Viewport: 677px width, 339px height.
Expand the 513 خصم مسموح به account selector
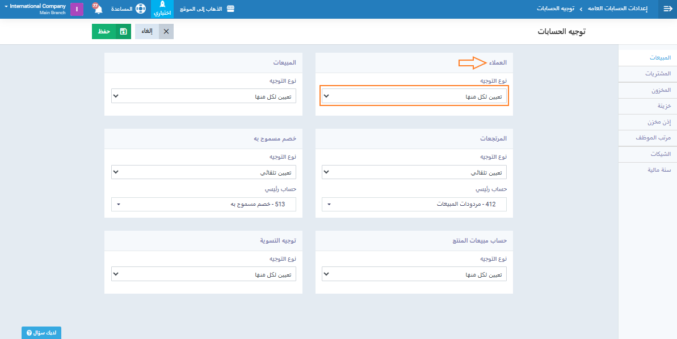coord(204,204)
